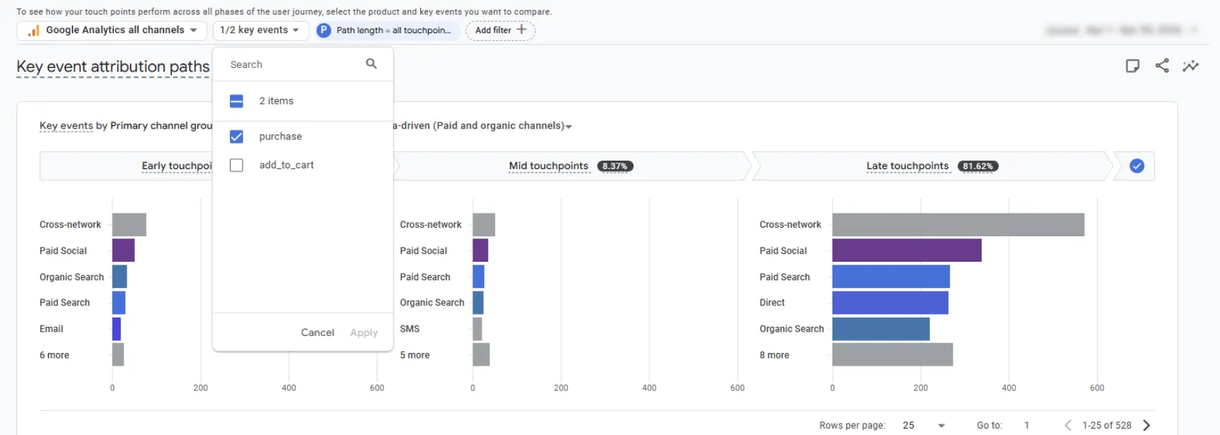Check the add_to_cart checkbox
This screenshot has height=435, width=1220.
236,165
